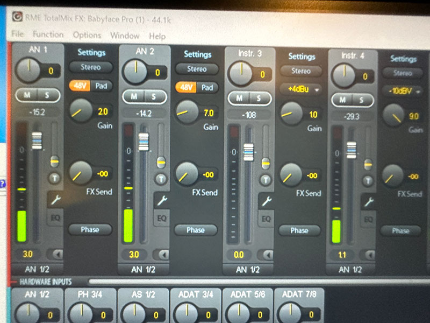Viewport: 430px width, 323px height.
Task: Solo channel AN 2
Action: click(154, 97)
